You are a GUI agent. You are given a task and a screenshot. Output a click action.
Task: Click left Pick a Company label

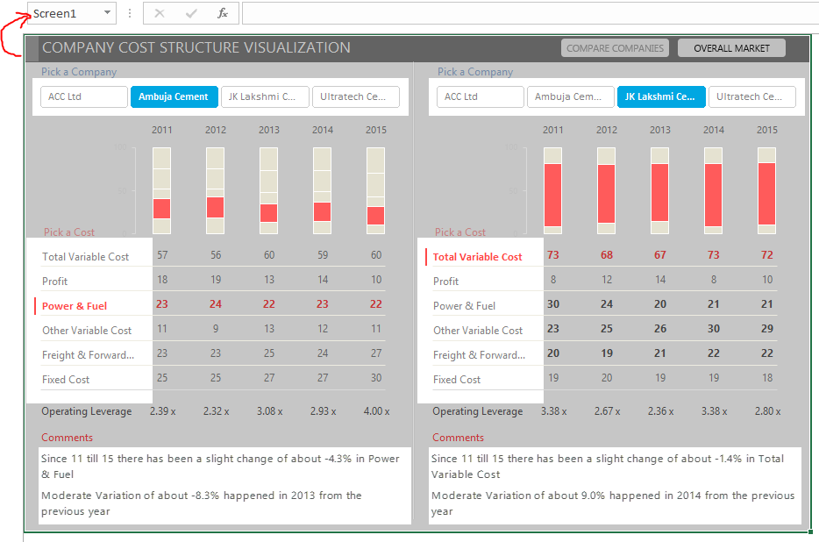79,72
